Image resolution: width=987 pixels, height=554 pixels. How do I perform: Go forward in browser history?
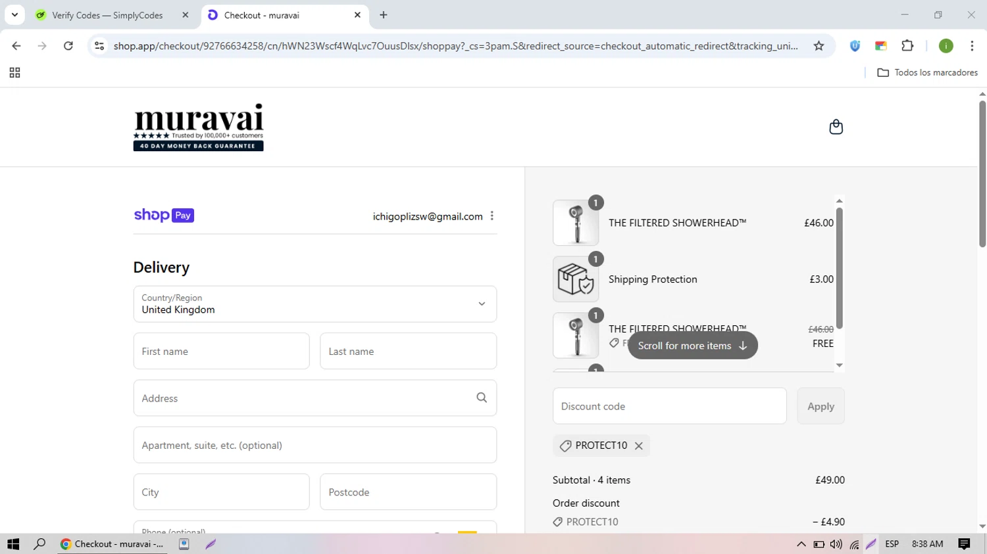[42, 46]
